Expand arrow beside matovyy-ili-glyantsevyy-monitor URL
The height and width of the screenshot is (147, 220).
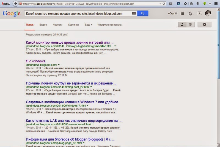115,46
